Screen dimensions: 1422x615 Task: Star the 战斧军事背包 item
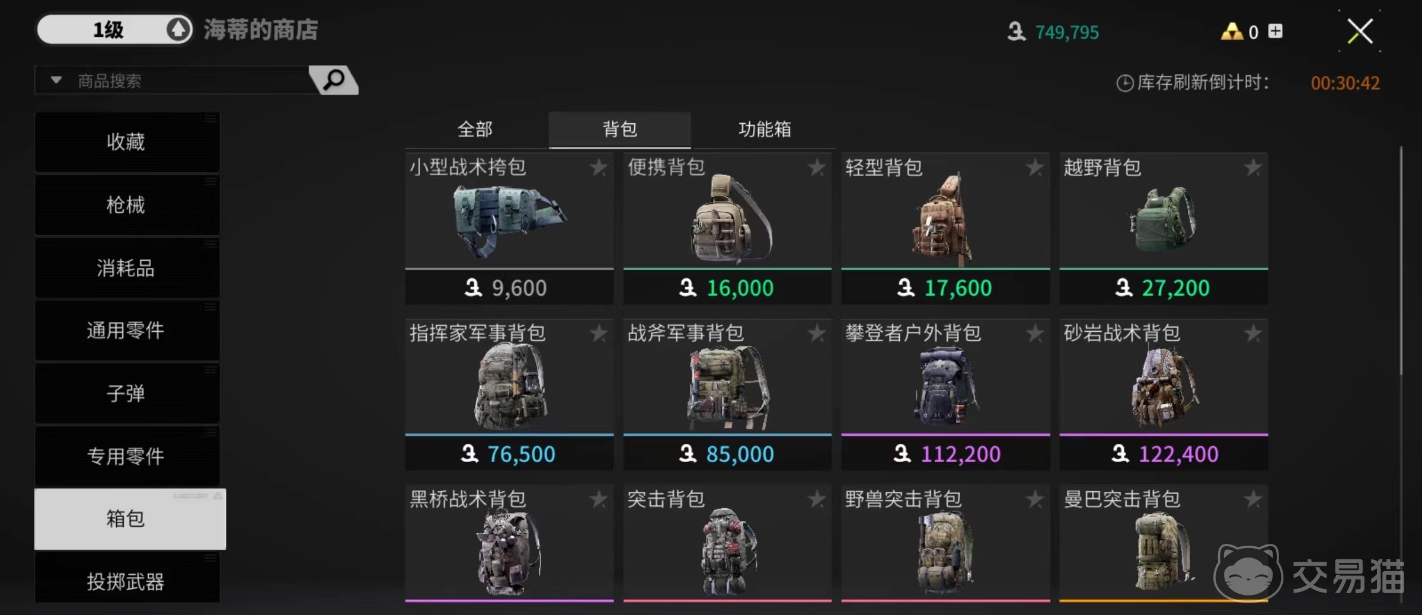817,334
